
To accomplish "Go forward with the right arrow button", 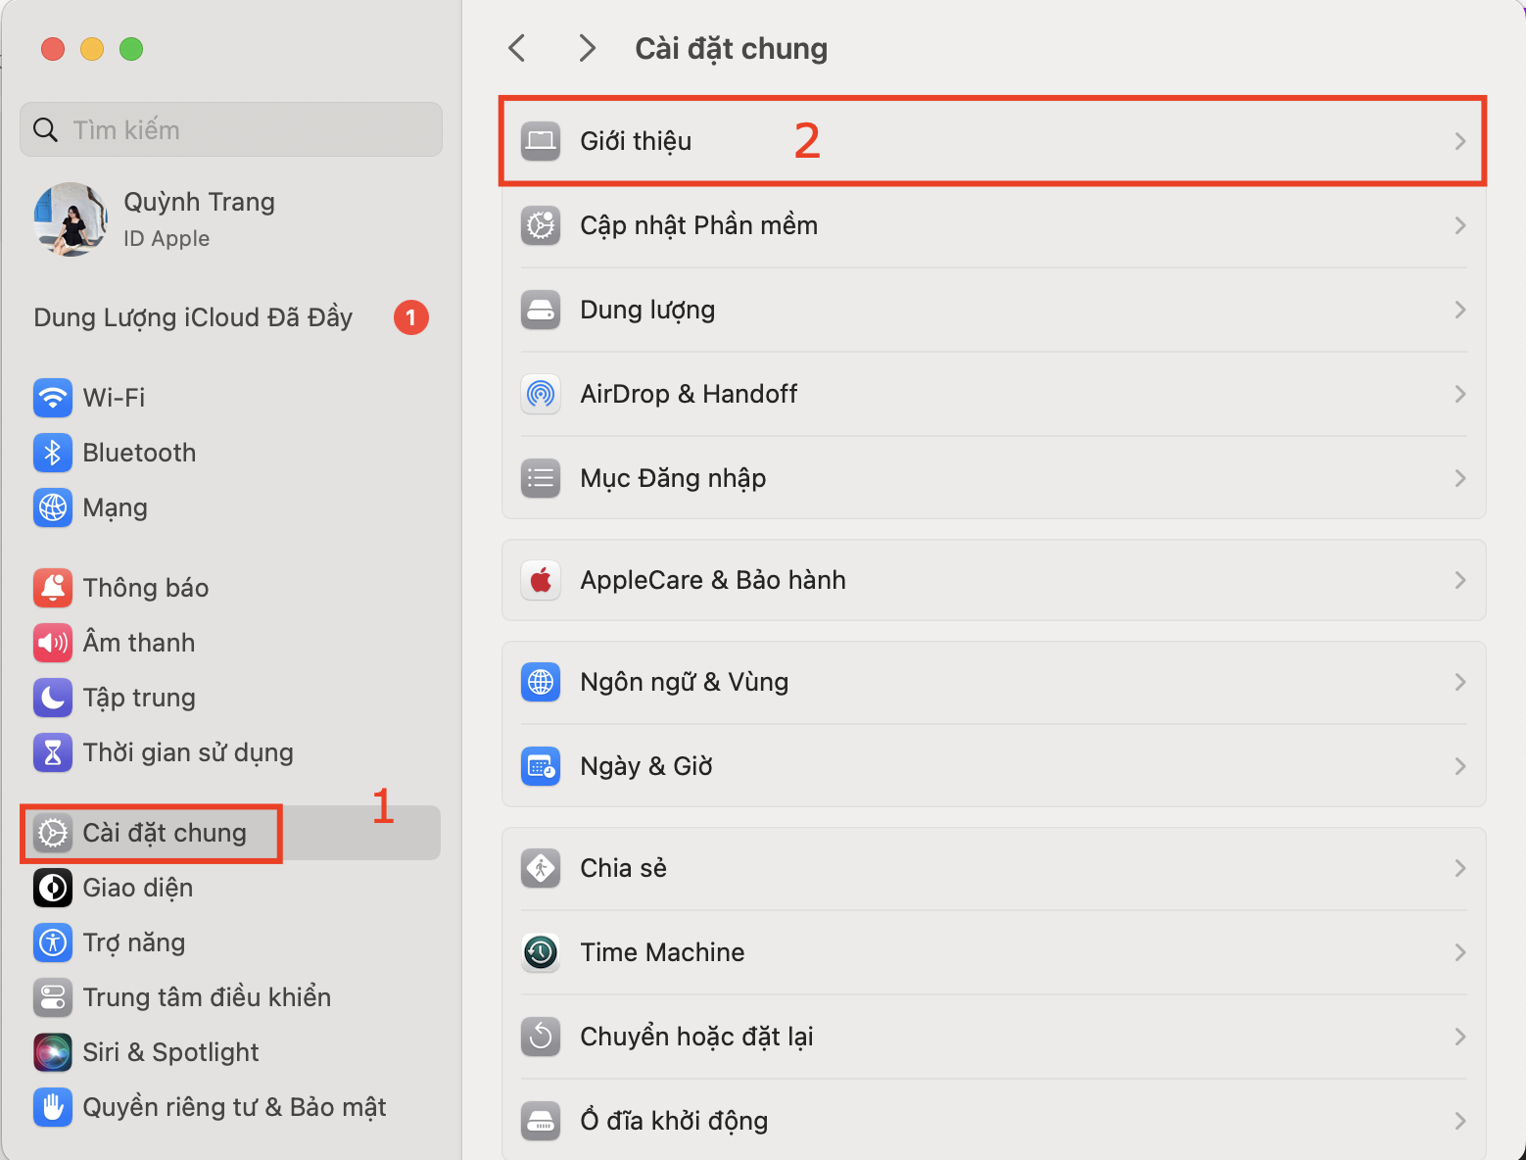I will pyautogui.click(x=587, y=48).
